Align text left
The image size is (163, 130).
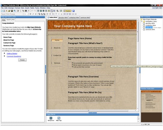(x=47, y=14)
